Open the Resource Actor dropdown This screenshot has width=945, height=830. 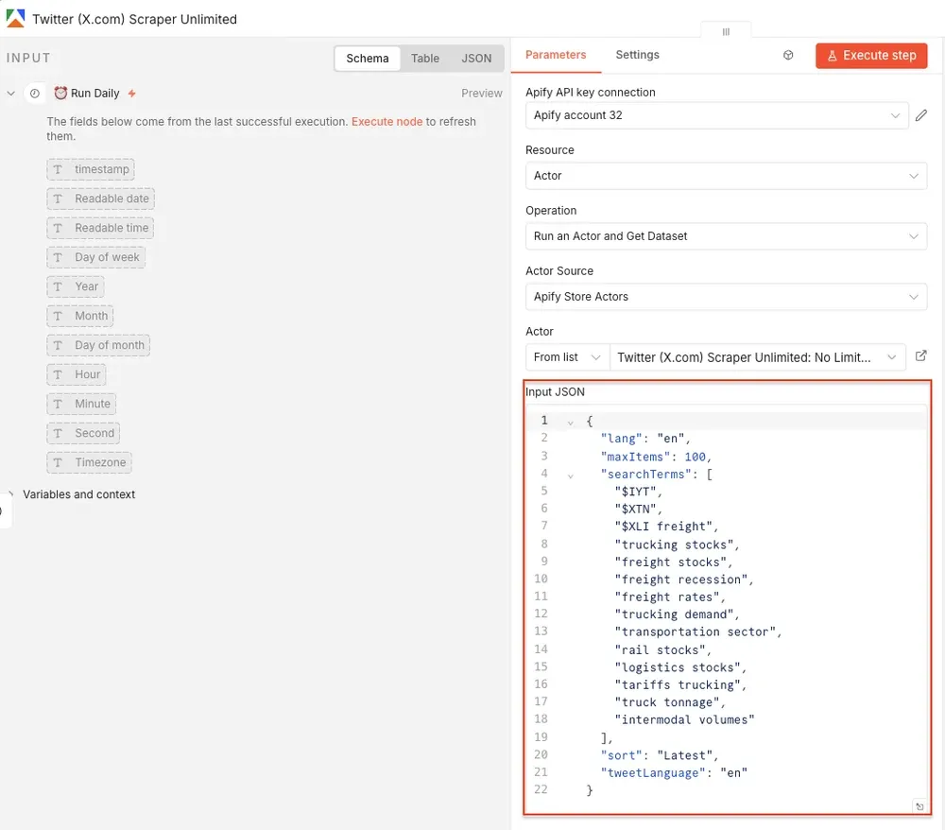726,176
